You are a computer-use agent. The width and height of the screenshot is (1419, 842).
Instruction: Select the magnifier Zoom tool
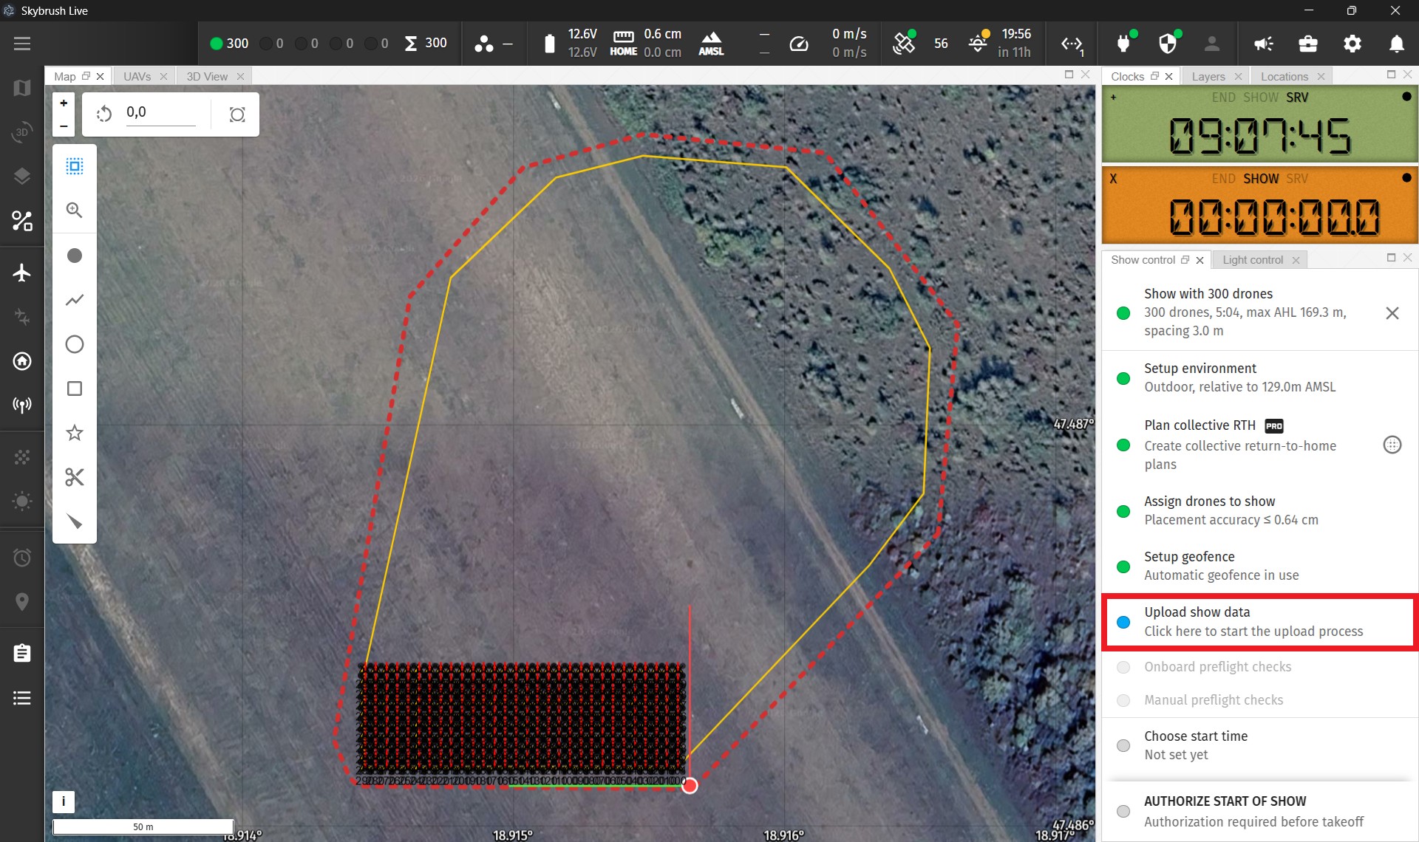75,210
